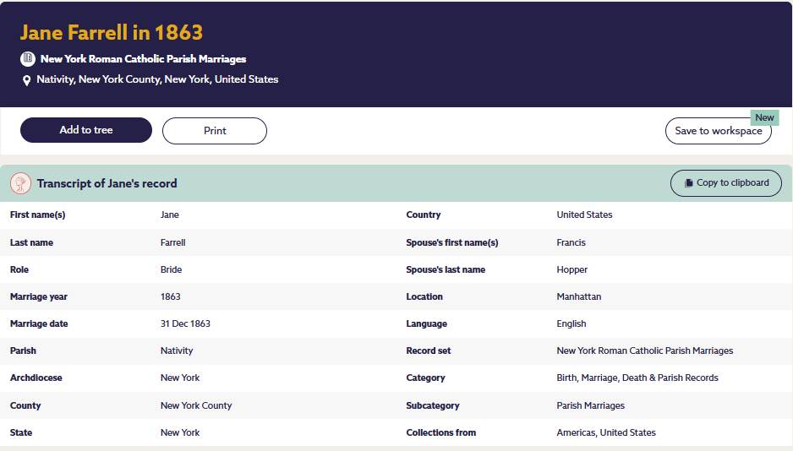The height and width of the screenshot is (451, 793).
Task: Select spouse's first name Francis
Action: [571, 242]
